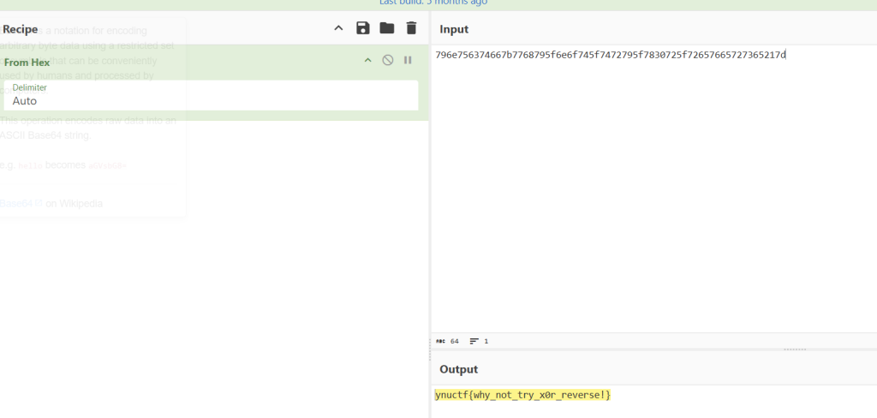Click the input line count icon
Image resolution: width=877 pixels, height=418 pixels.
[474, 341]
